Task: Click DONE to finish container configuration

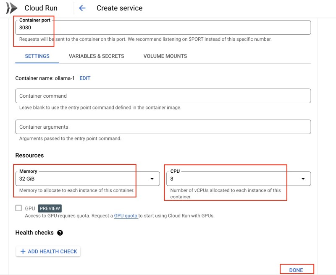Action: pos(297,270)
